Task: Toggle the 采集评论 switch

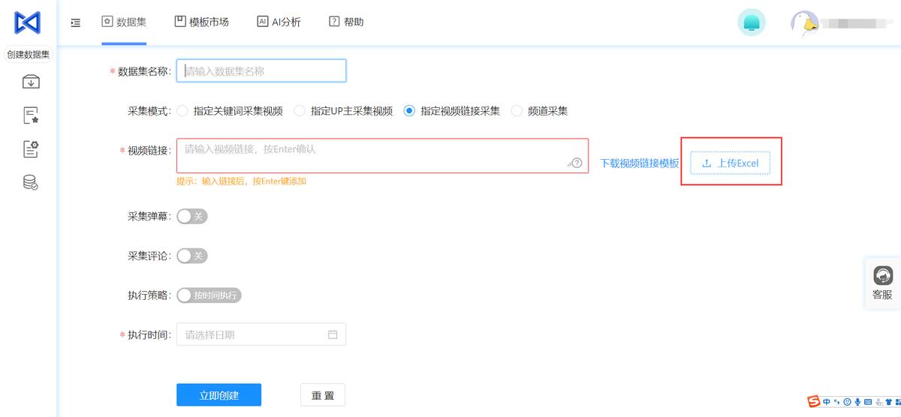Action: pos(191,256)
